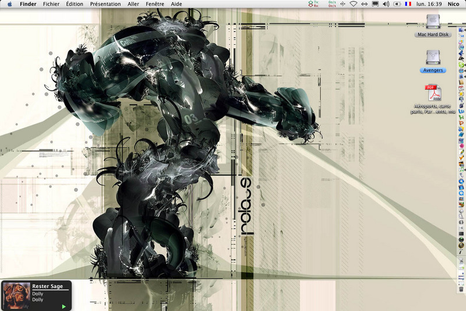Open iCal from the Dock
The height and width of the screenshot is (311, 466).
(x=461, y=87)
